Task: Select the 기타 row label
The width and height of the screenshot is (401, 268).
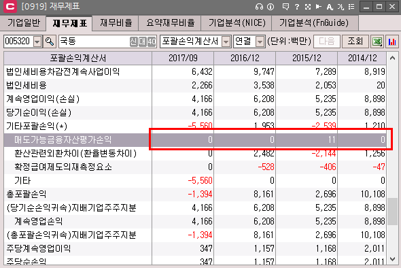Action: [22, 180]
